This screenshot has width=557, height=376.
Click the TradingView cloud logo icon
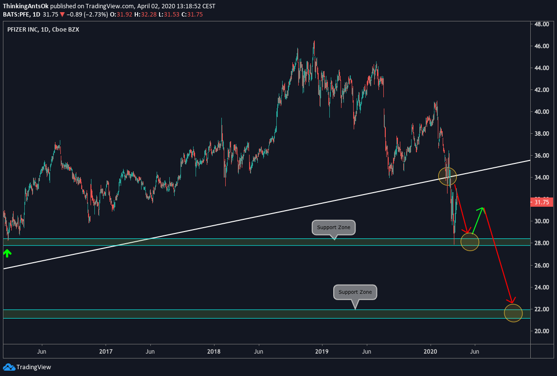click(x=9, y=367)
